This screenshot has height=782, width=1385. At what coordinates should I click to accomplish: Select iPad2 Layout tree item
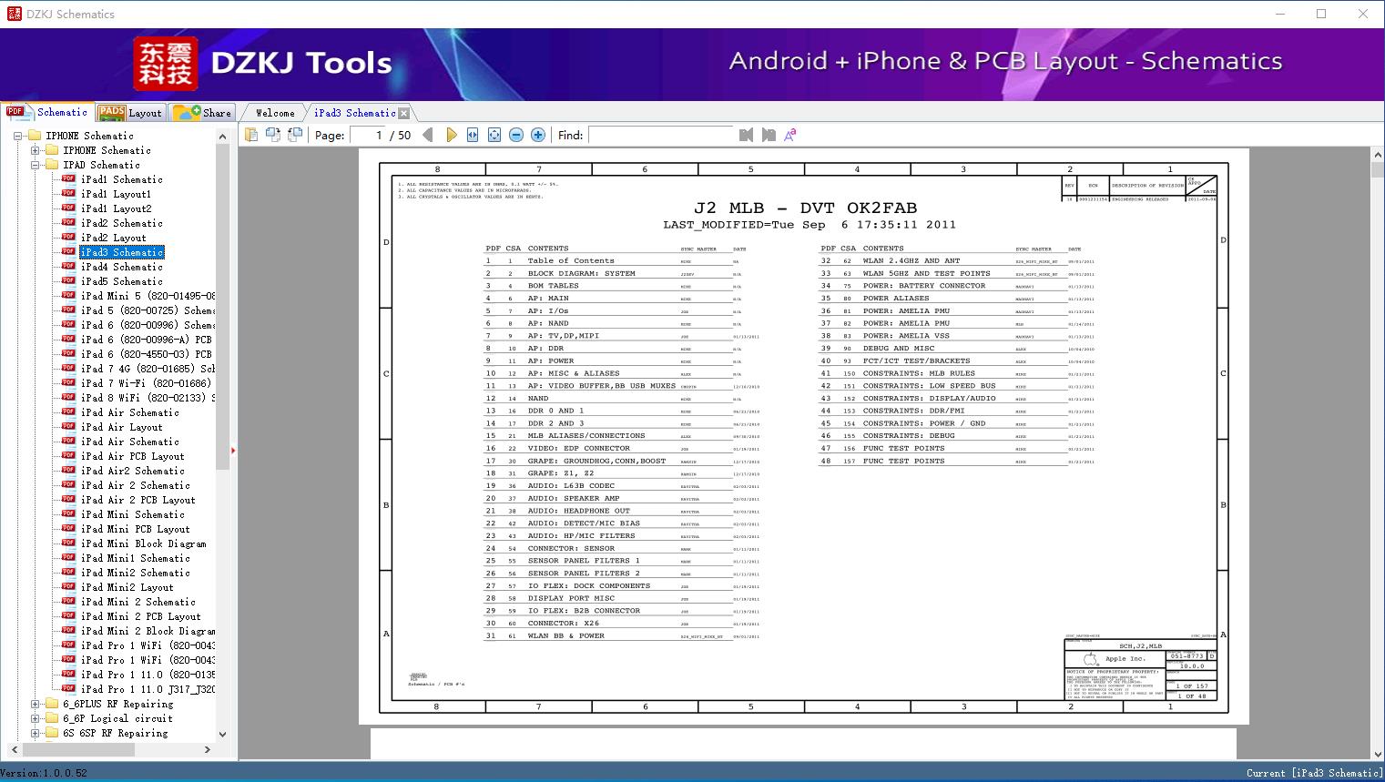pos(113,238)
